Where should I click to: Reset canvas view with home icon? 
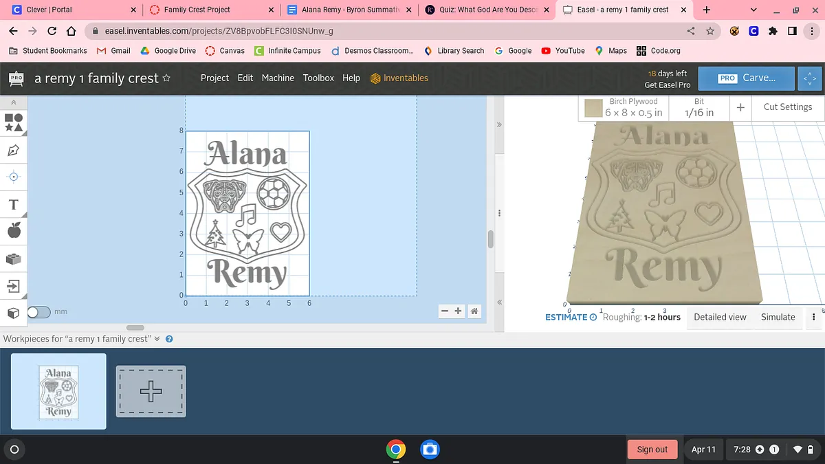474,311
